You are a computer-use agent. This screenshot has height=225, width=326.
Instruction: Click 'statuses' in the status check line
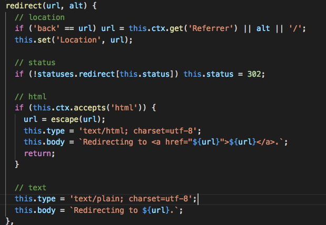point(56,74)
